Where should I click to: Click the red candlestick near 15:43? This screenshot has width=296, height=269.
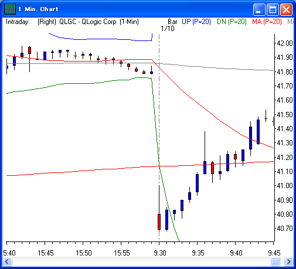click(29, 50)
